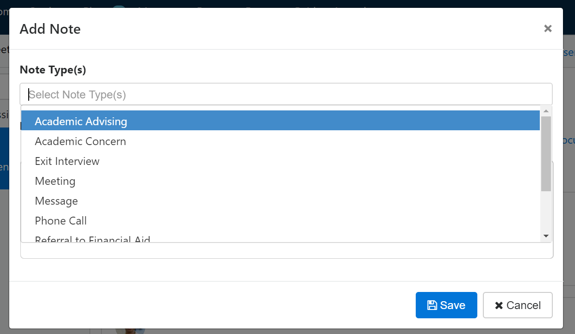Select Phone Call in the list

tap(281, 220)
